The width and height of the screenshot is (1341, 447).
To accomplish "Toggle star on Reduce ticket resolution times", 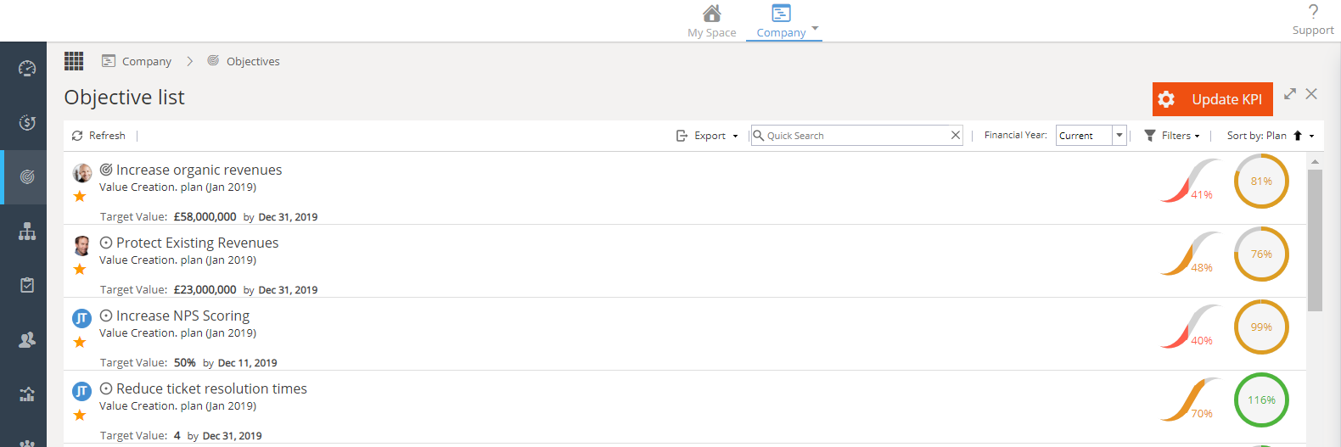I will click(x=80, y=415).
